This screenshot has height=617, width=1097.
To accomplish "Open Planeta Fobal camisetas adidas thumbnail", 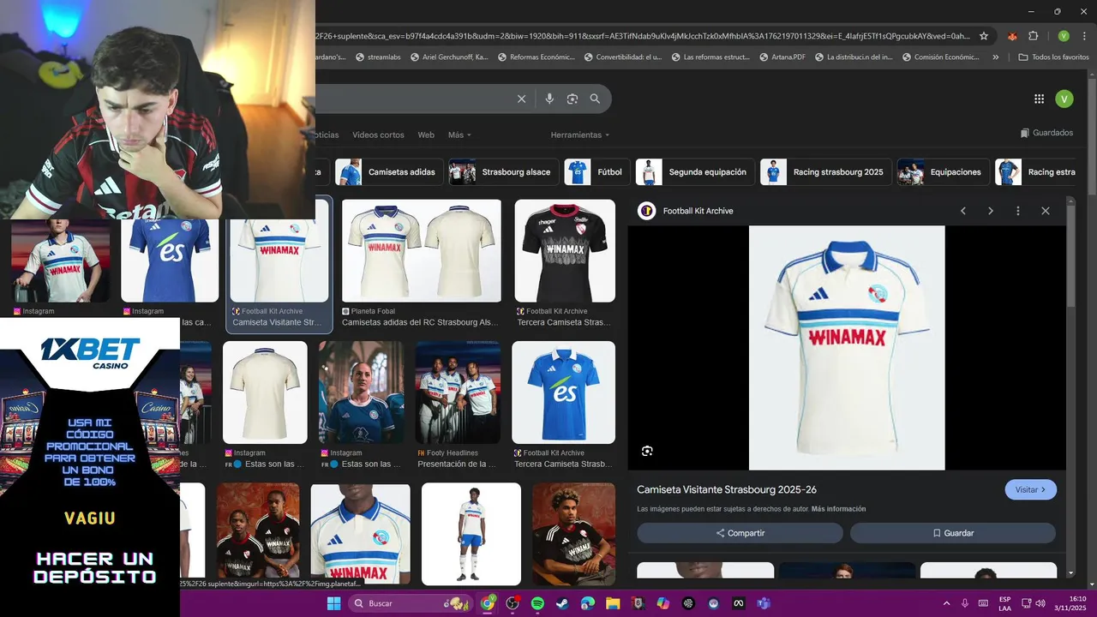I will tap(421, 250).
